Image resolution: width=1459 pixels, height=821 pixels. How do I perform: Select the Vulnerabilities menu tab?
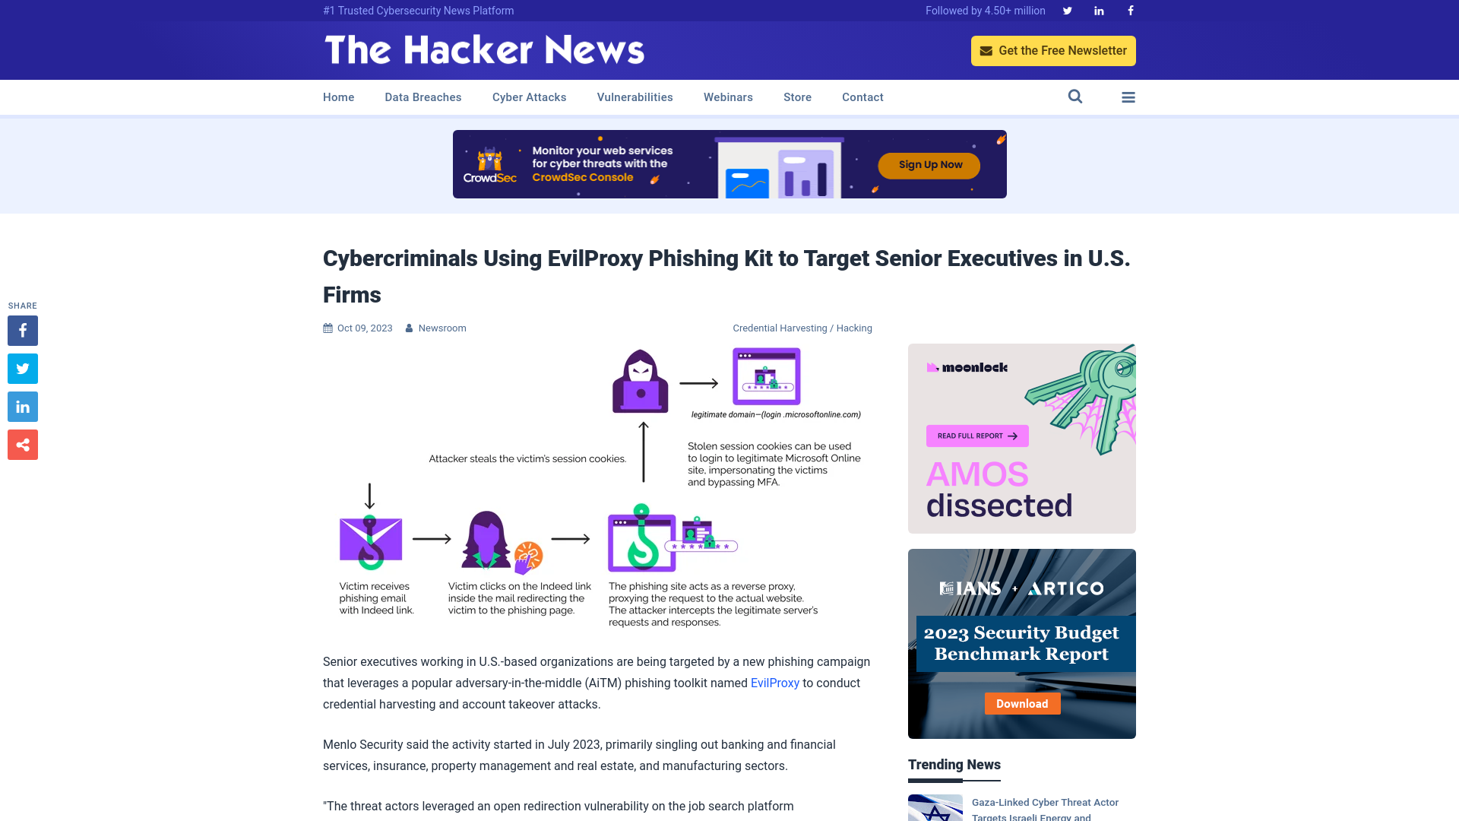tap(635, 97)
